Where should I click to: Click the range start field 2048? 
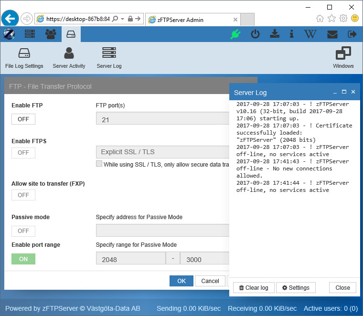(x=131, y=258)
